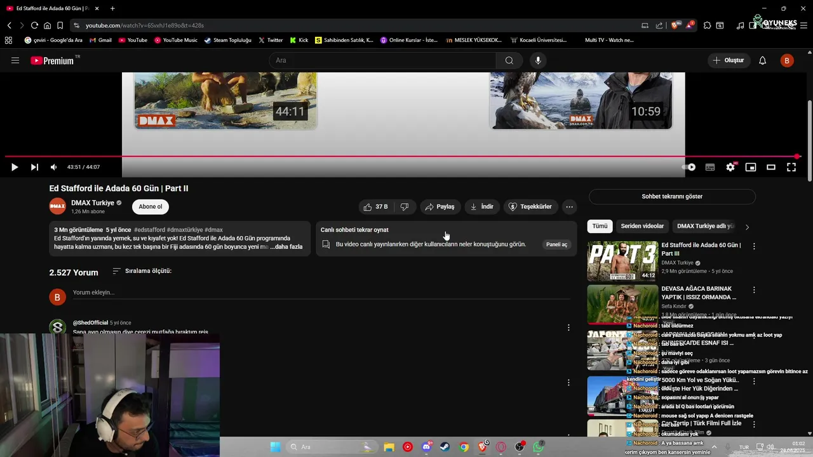Show chat replay with Sohbet tekrarını göster
Viewport: 813px width, 457px height.
coord(672,197)
